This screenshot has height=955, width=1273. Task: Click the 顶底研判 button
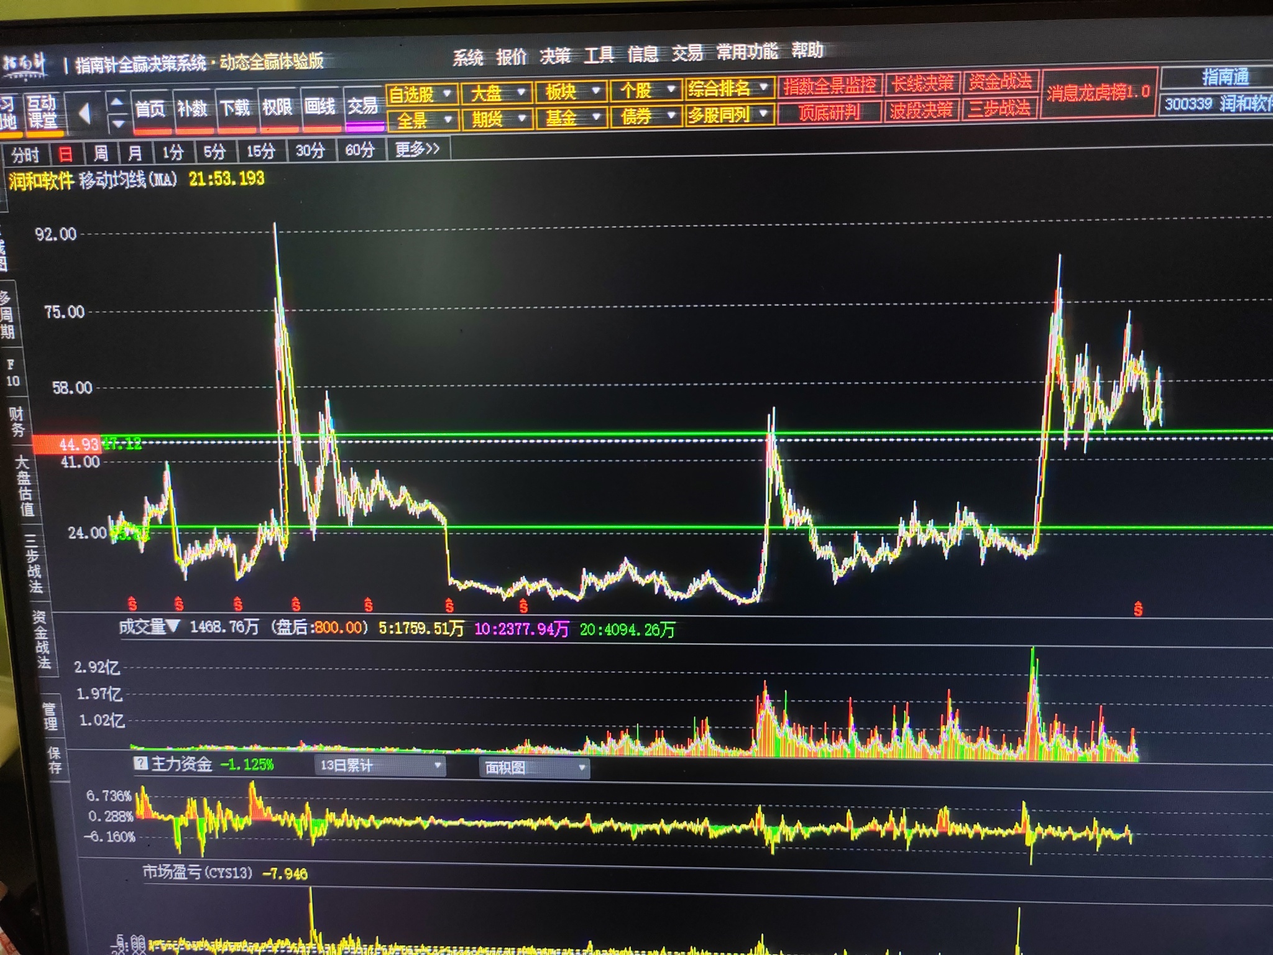tap(829, 112)
